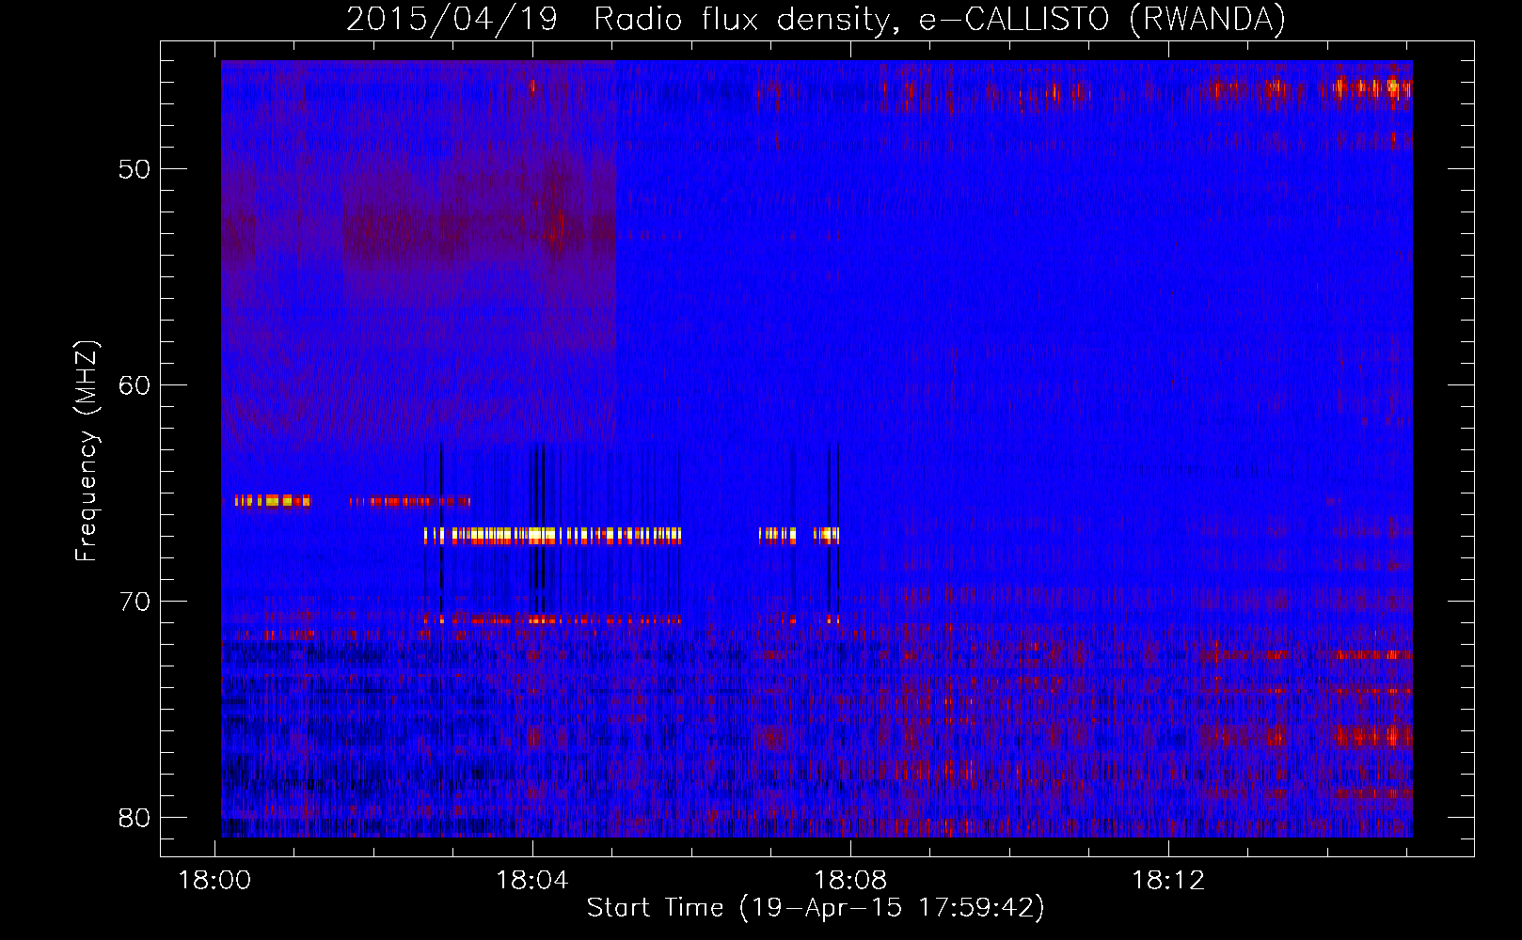Select the 80 frequency tick label
The image size is (1522, 940).
[135, 818]
